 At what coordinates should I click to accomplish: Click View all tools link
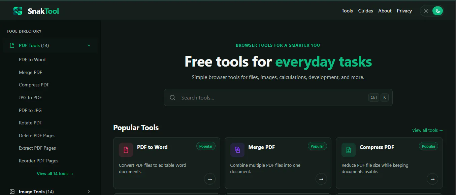tap(427, 130)
